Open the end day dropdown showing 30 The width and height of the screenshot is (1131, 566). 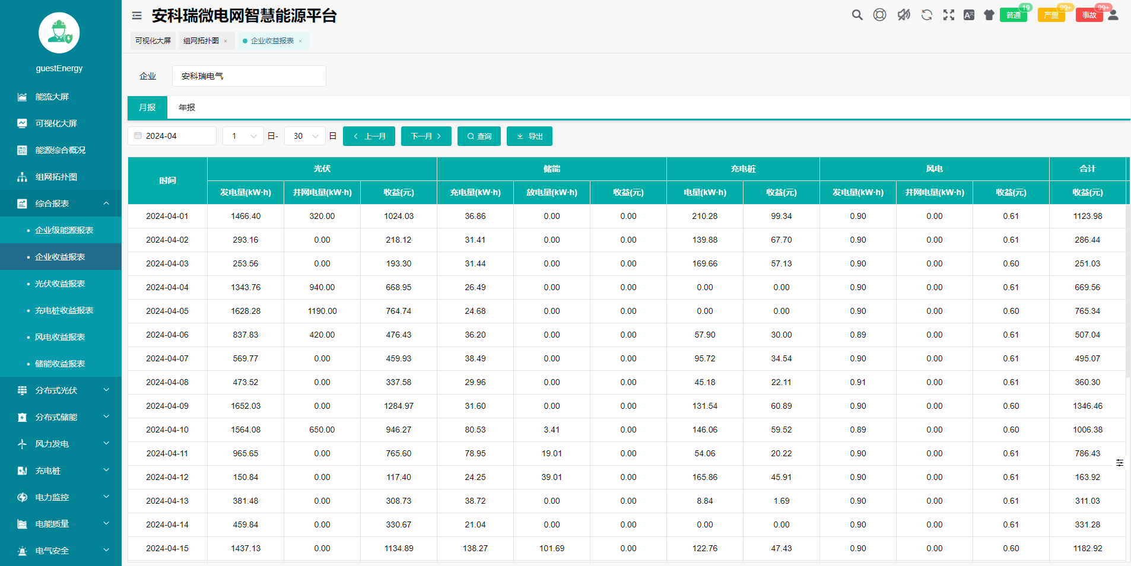click(x=305, y=136)
